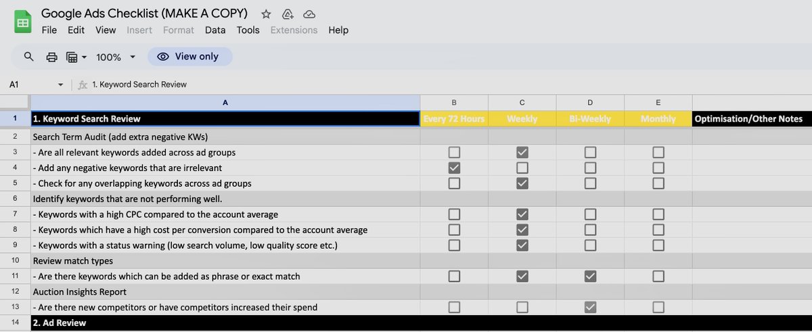Screen dimensions: 812x332
Task: Open the Tools menu
Action: (x=248, y=30)
